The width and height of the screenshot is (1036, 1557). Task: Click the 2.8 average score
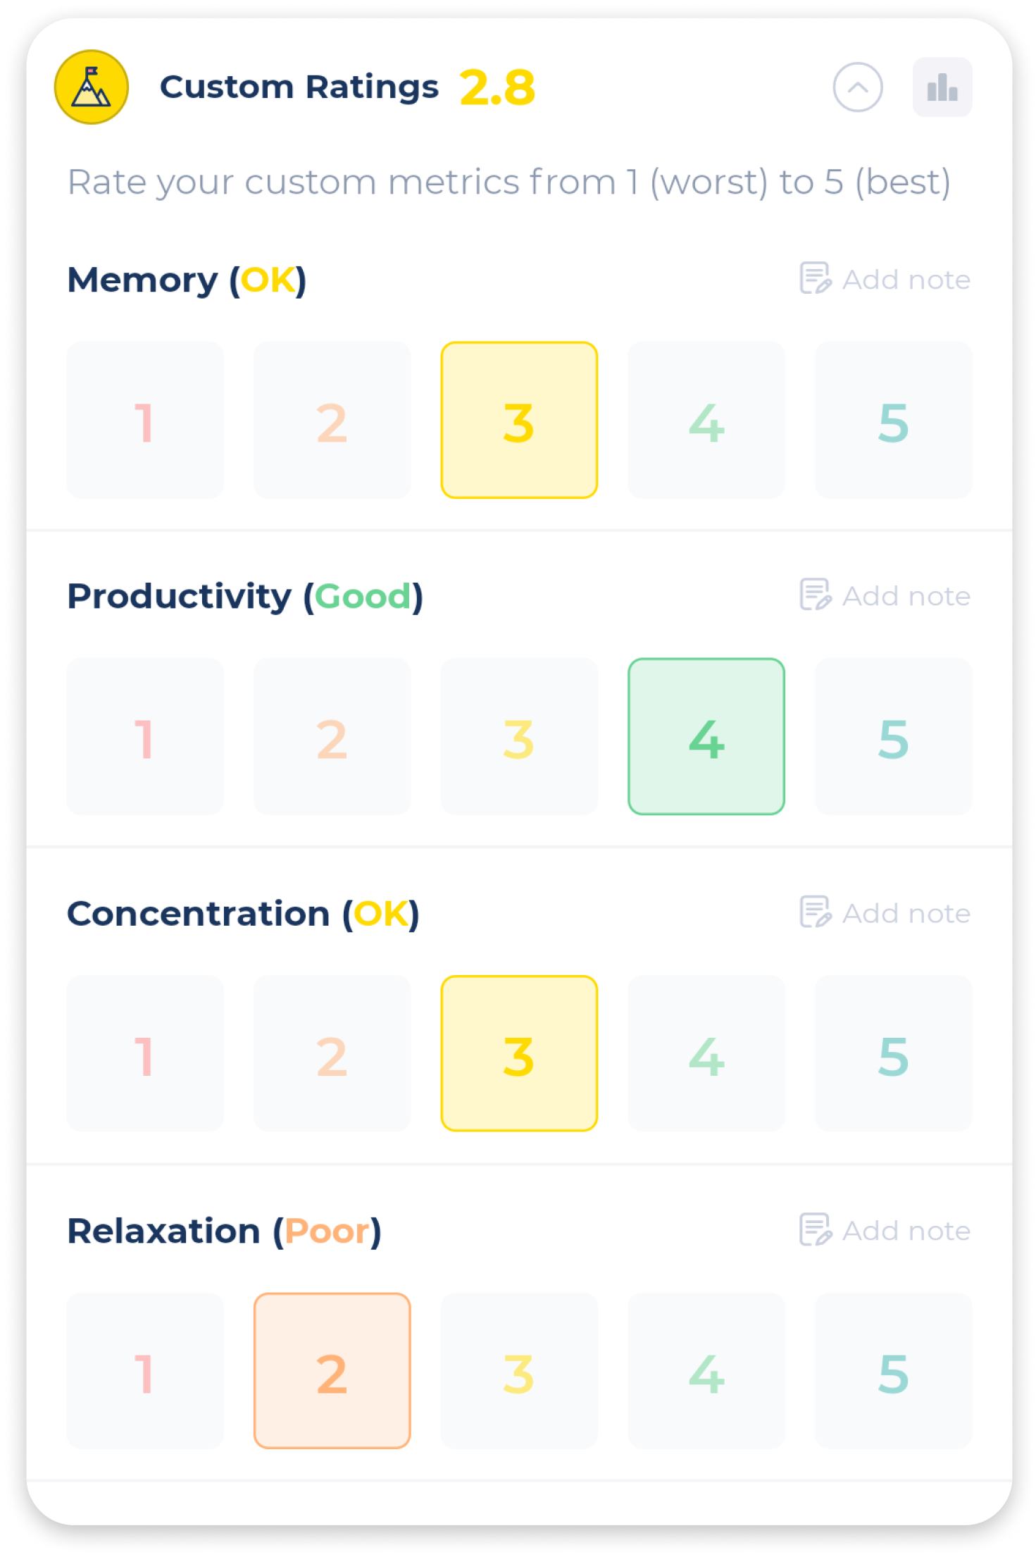[497, 88]
